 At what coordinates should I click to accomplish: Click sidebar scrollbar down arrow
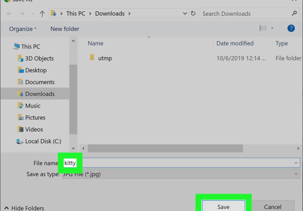point(73,148)
